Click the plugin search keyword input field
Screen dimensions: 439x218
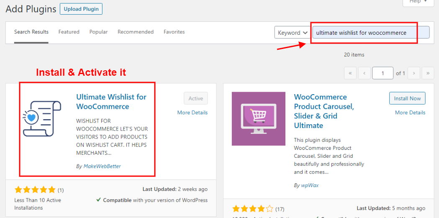(371, 33)
